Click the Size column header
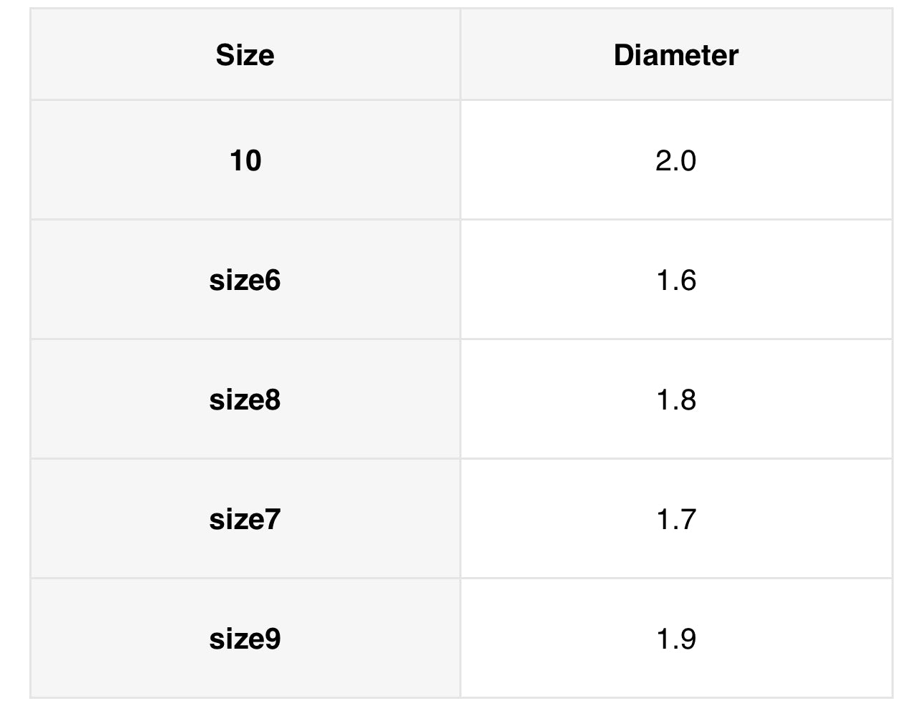Viewport: 923px width, 721px height. 245,55
